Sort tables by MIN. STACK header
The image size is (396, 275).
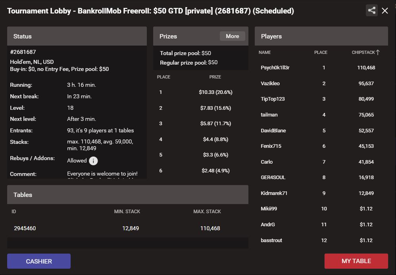tap(127, 212)
